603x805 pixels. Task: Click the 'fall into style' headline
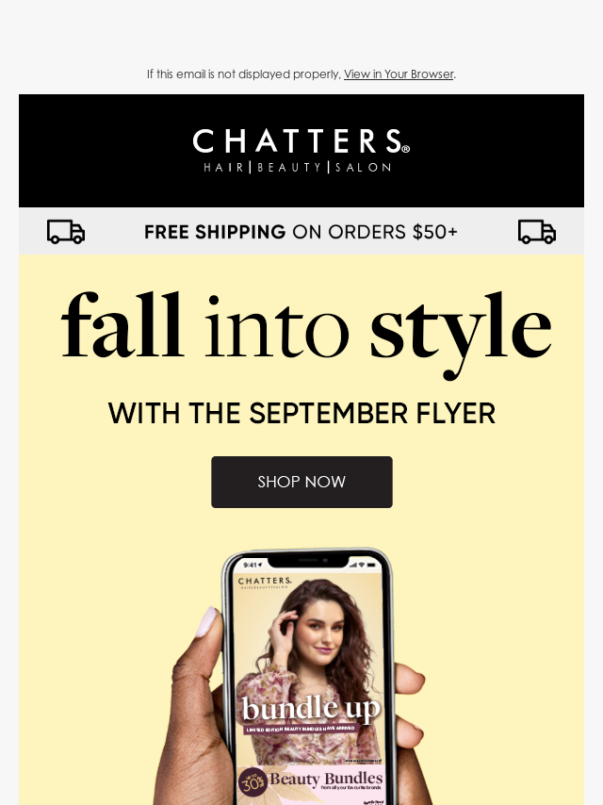click(x=306, y=334)
